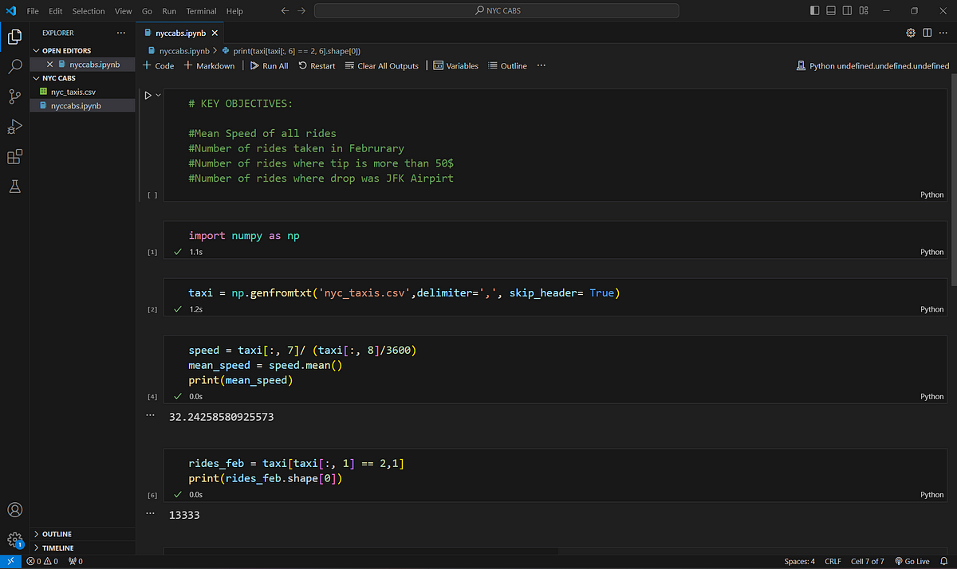Change line endings via CRLF
Image resolution: width=957 pixels, height=569 pixels.
pyautogui.click(x=833, y=561)
